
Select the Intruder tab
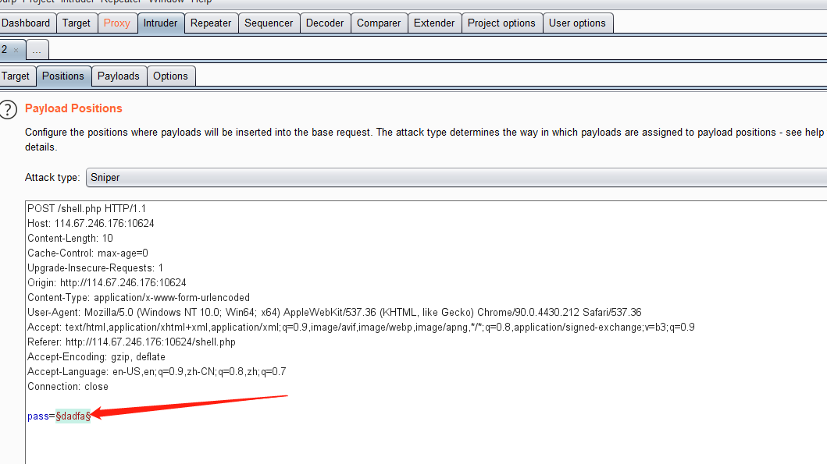160,23
